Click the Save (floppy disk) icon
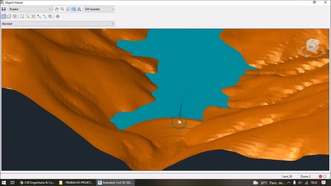 tap(4, 9)
